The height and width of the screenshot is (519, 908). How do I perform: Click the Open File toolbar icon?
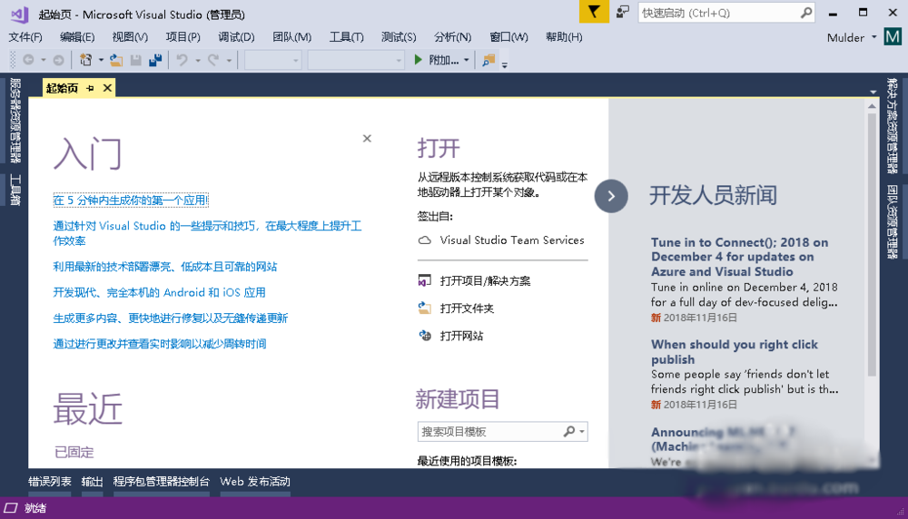coord(116,60)
